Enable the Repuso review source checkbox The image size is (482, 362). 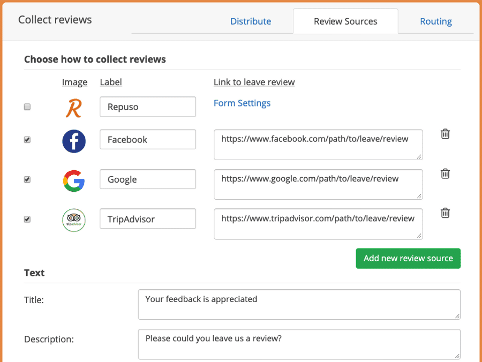[28, 107]
